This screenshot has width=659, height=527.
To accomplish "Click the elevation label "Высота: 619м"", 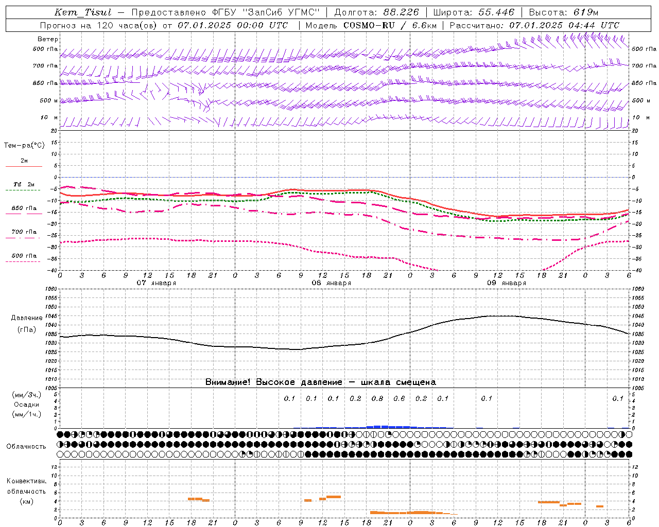I will pyautogui.click(x=564, y=12).
